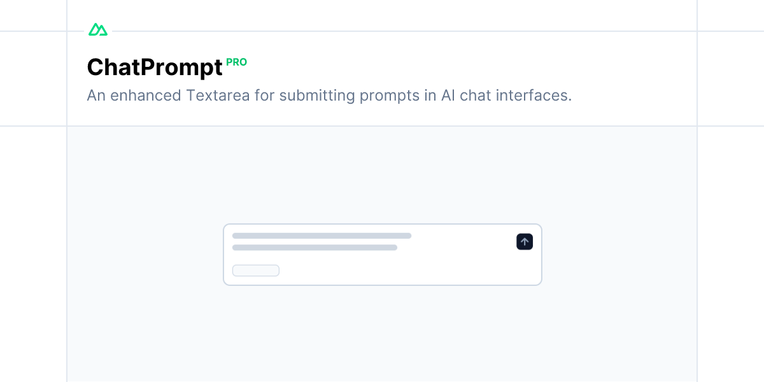Click the ChatPrompt heading text
Image resolution: width=764 pixels, height=382 pixels.
point(155,67)
